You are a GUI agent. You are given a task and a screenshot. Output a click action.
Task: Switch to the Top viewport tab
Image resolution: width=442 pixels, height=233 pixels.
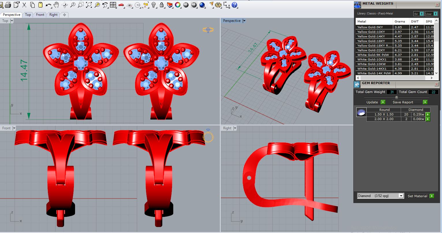[x=28, y=15]
